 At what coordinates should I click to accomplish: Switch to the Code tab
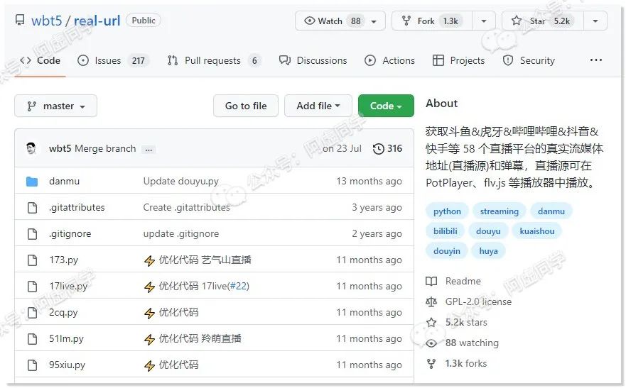point(41,60)
